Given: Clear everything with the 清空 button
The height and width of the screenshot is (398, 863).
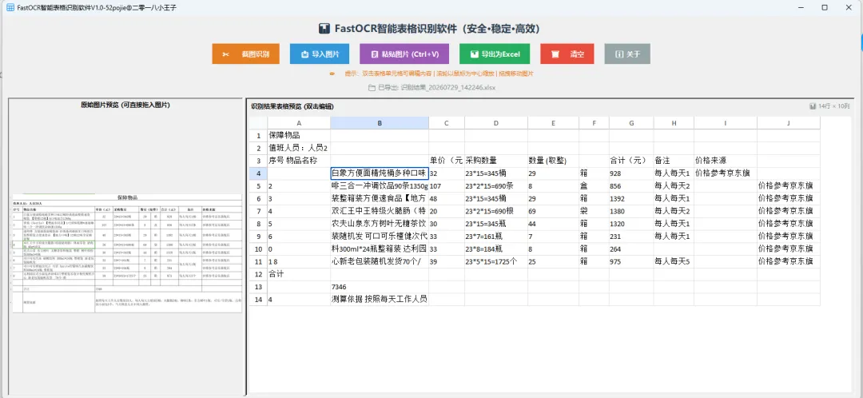Looking at the screenshot, I should [x=567, y=54].
